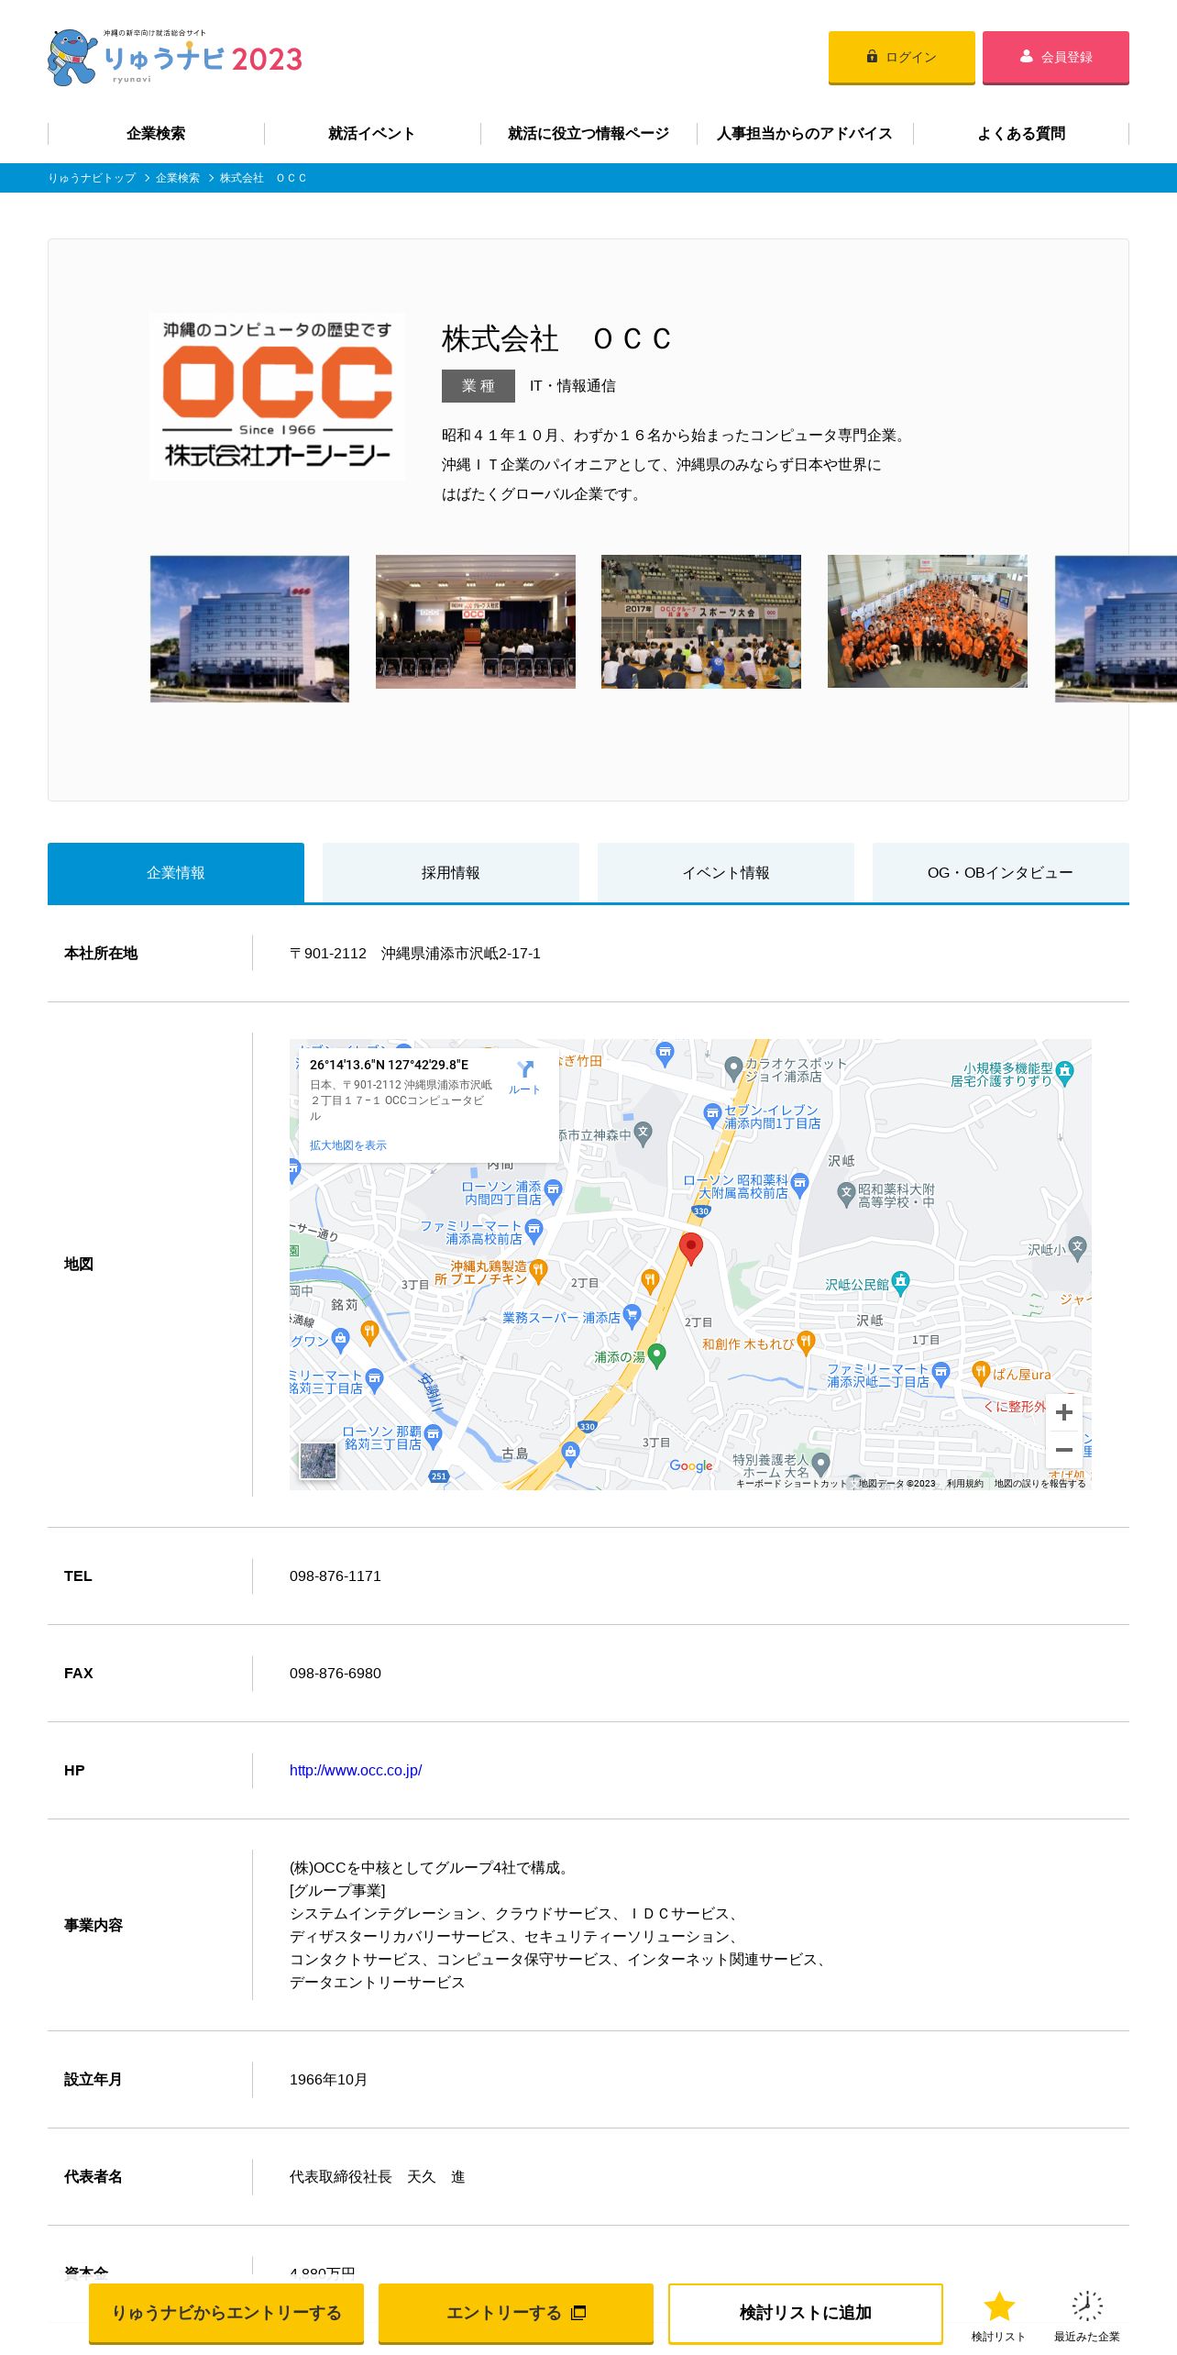
Task: Click the ログイン button
Action: (902, 57)
